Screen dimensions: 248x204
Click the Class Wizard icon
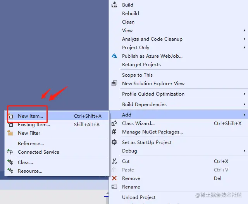pyautogui.click(x=114, y=123)
